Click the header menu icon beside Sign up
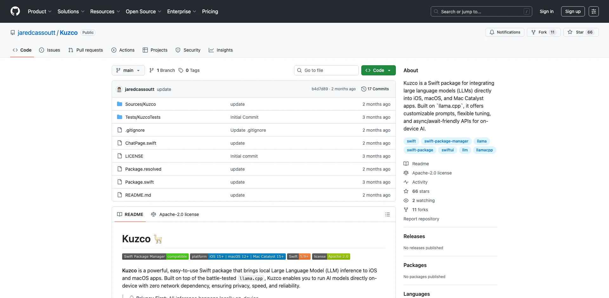Image resolution: width=609 pixels, height=298 pixels. 593,11
